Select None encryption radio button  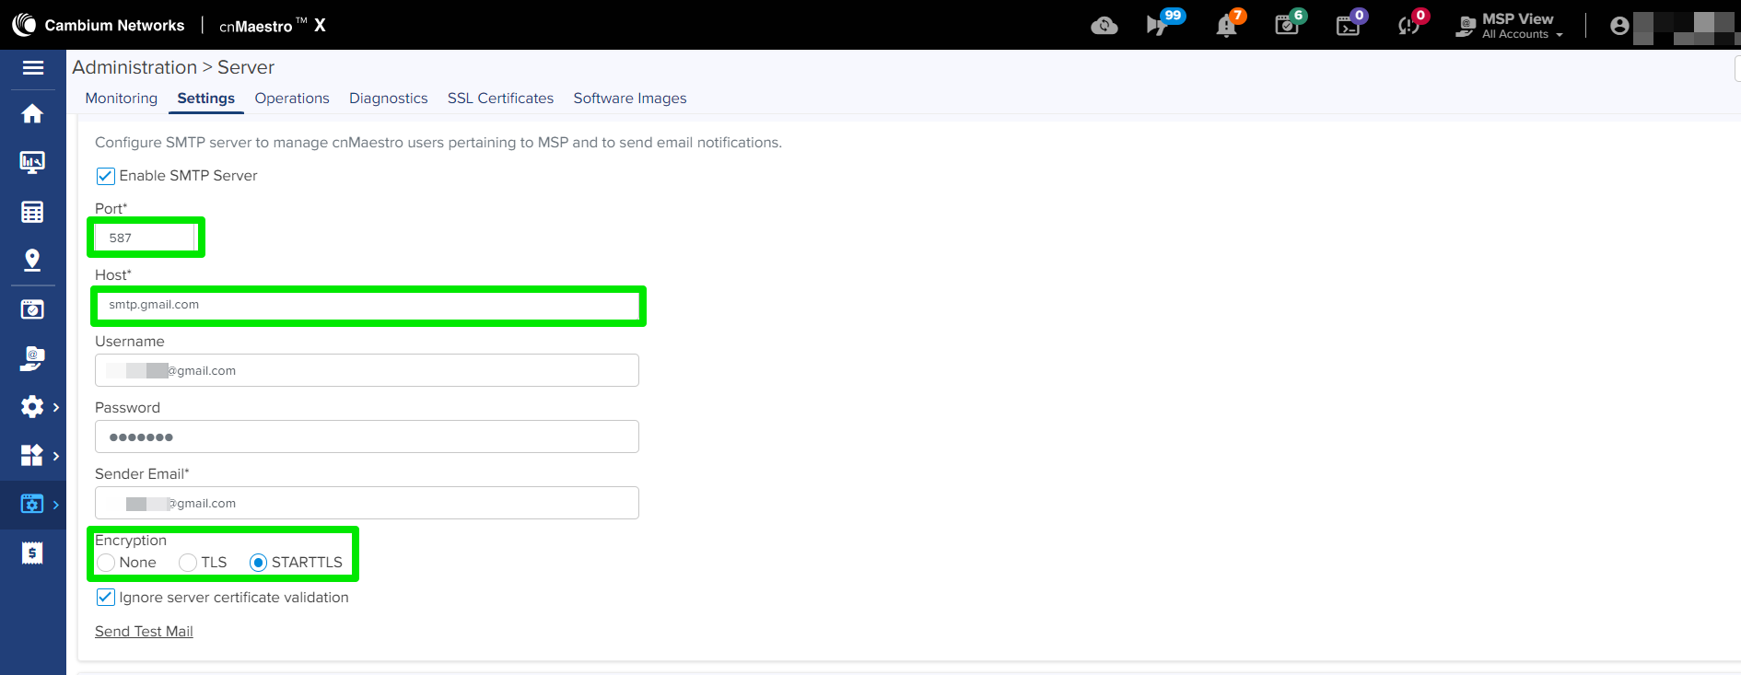point(106,563)
